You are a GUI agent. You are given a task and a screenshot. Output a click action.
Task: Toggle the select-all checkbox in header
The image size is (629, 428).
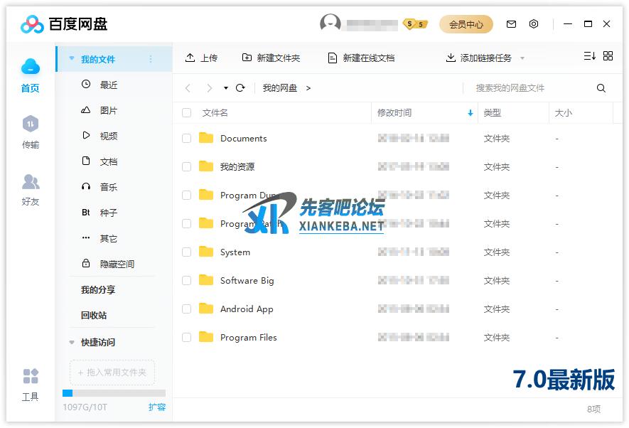[x=187, y=113]
